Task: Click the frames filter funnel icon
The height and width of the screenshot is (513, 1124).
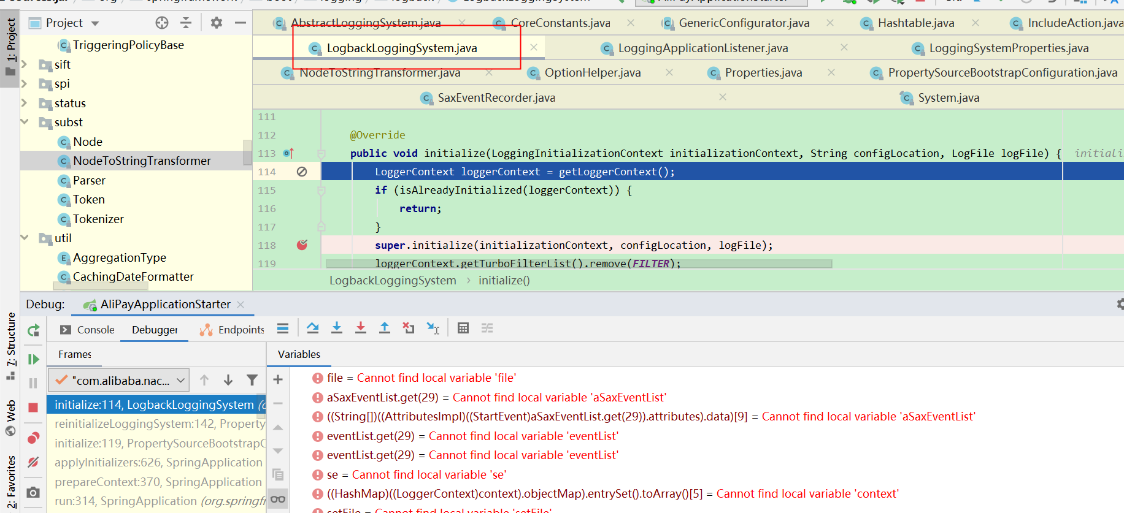Action: point(252,381)
